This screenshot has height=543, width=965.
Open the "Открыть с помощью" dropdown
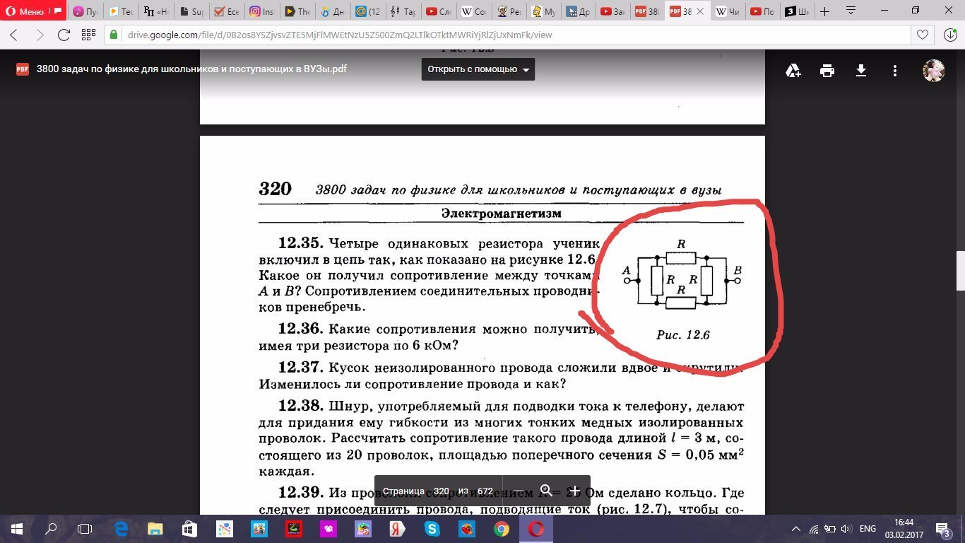[478, 69]
